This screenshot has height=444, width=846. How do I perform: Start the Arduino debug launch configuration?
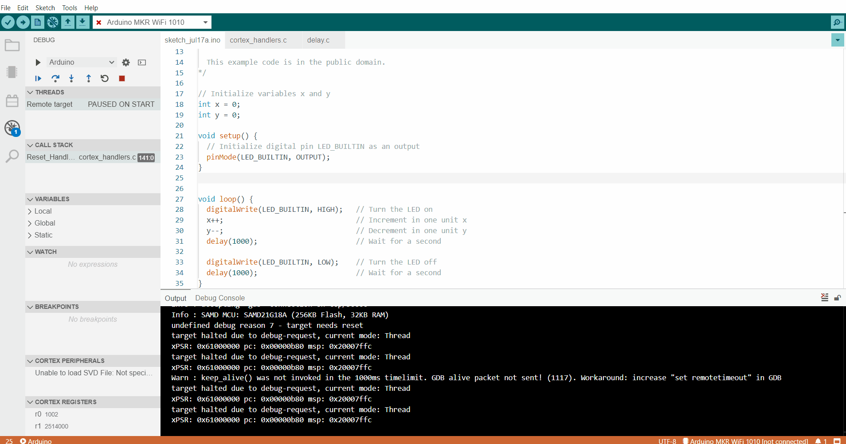[38, 62]
